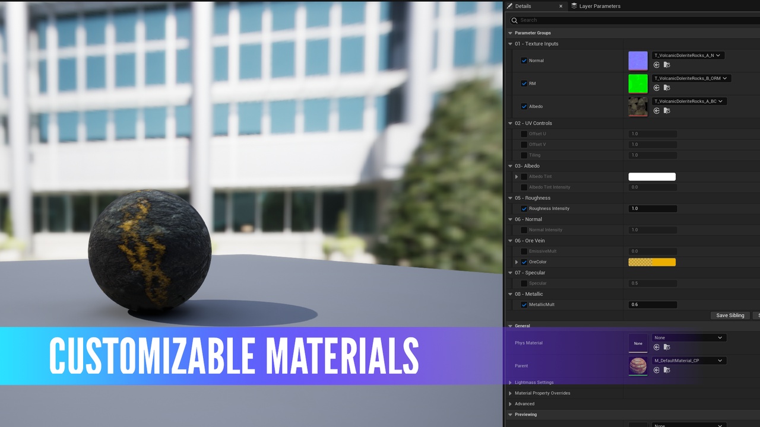Collapse the 05 - Roughness section
760x427 pixels.
click(x=510, y=198)
